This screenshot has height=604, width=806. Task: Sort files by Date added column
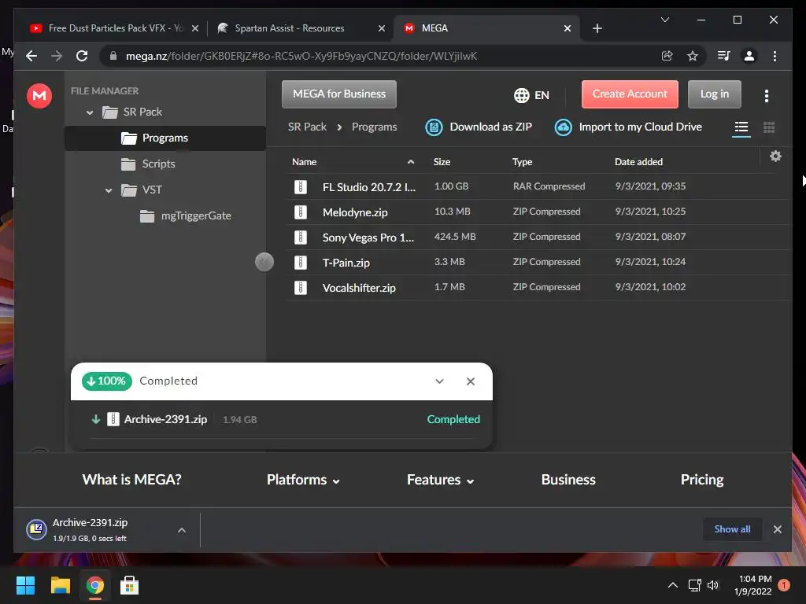click(638, 162)
